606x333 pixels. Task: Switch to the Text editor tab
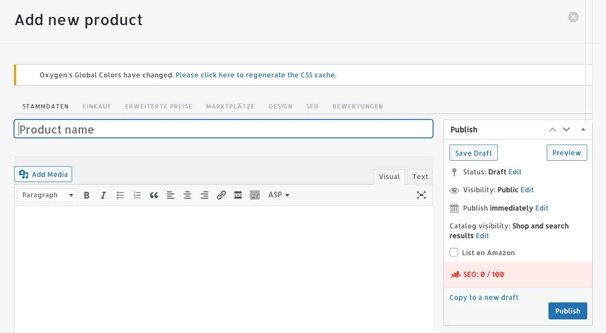(420, 177)
